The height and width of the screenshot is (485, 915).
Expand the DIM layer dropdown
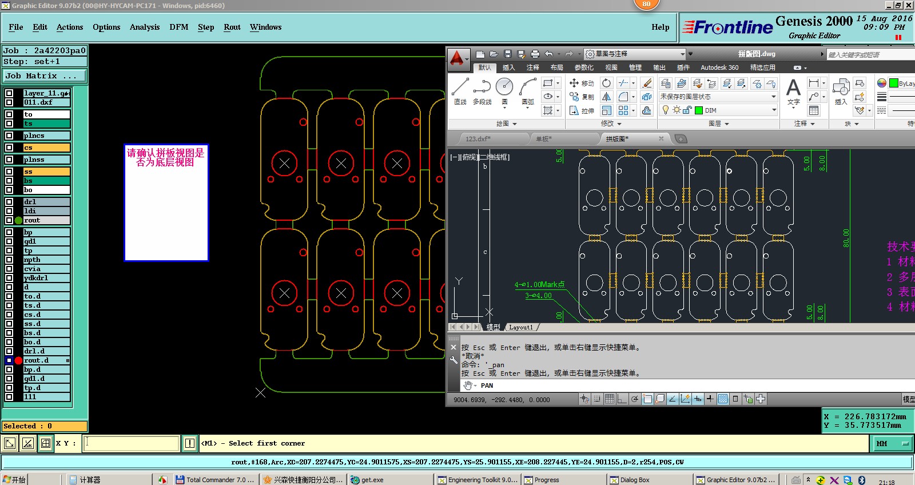(774, 110)
